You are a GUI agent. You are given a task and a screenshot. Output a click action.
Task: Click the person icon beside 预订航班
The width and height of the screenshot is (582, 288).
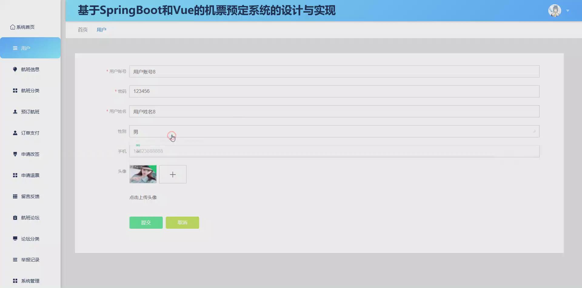[x=15, y=112]
